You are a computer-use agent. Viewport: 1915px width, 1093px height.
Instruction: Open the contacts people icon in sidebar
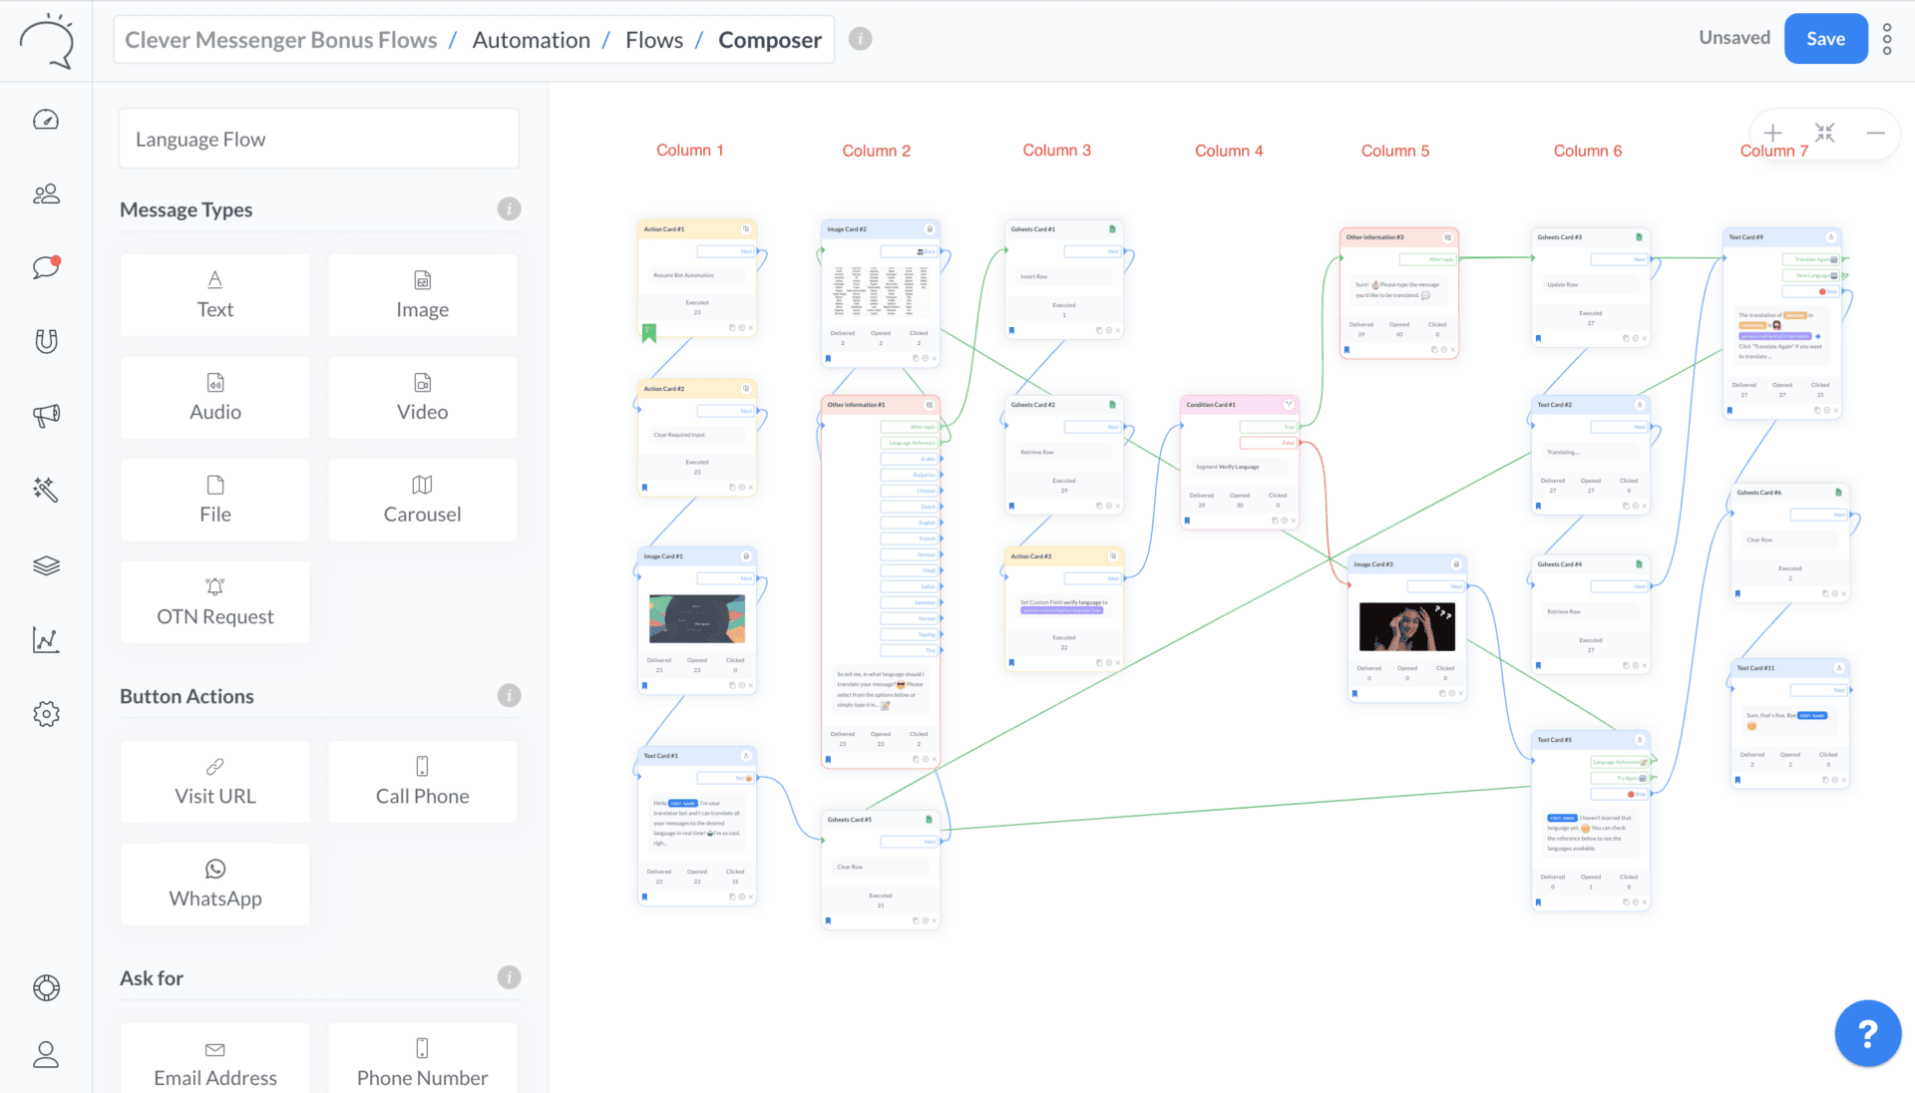(46, 193)
